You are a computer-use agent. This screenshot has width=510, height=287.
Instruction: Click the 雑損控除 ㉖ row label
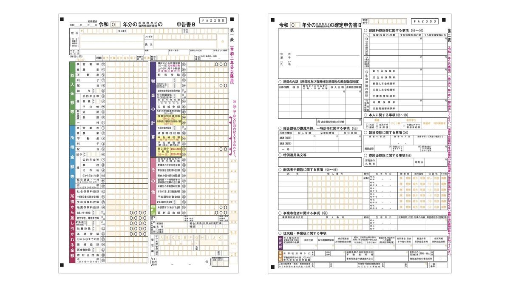88,244
